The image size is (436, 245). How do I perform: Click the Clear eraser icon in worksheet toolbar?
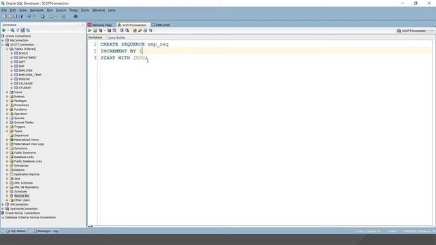click(140, 30)
